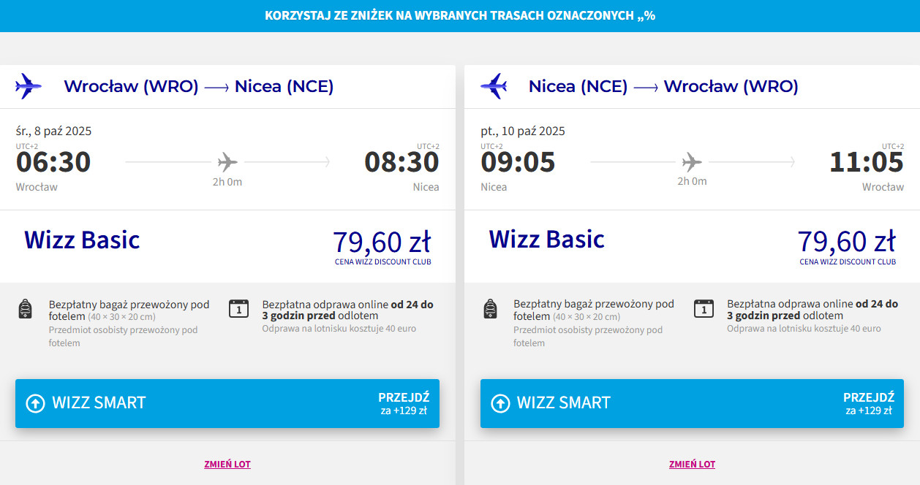Click the 06:30 departure time from Wrocław
This screenshot has height=485, width=920.
point(53,162)
